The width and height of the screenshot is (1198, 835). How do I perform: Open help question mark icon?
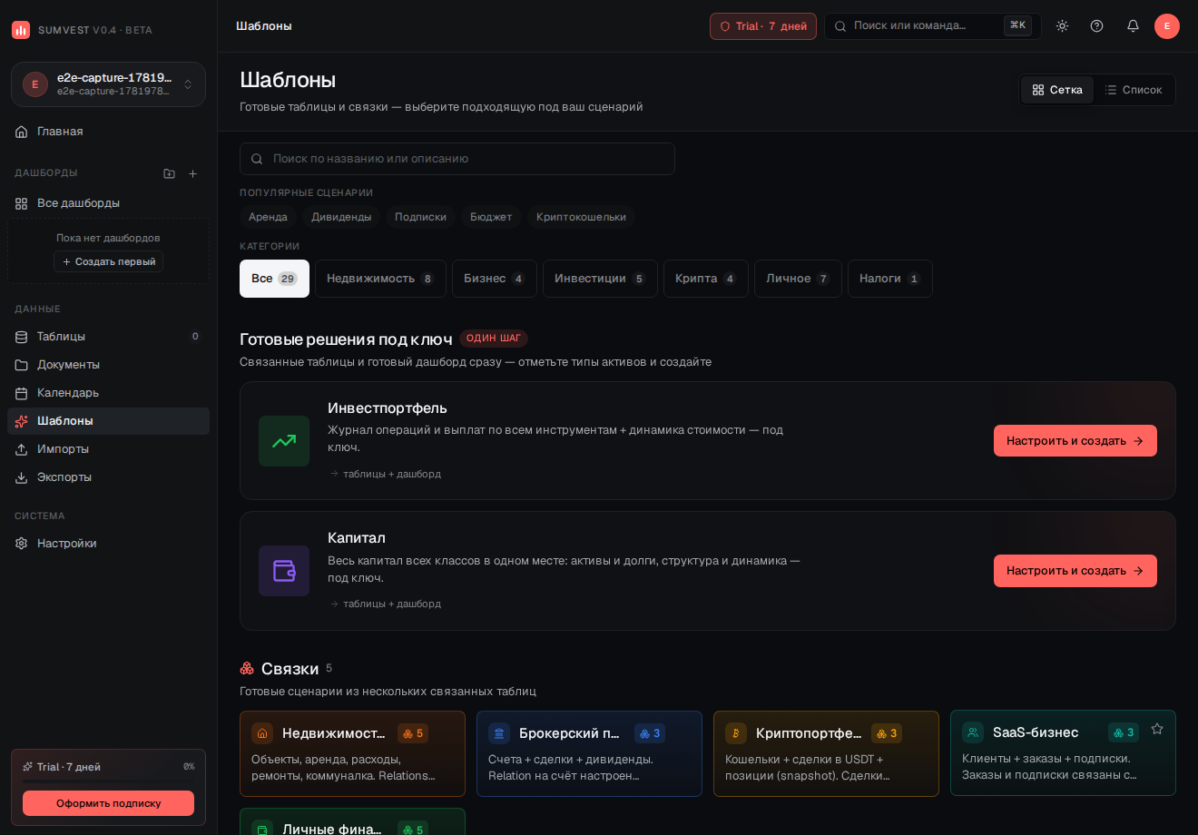1096,26
